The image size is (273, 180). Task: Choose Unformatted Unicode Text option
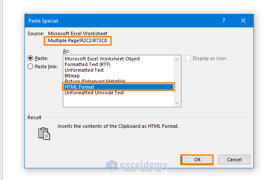click(x=94, y=93)
